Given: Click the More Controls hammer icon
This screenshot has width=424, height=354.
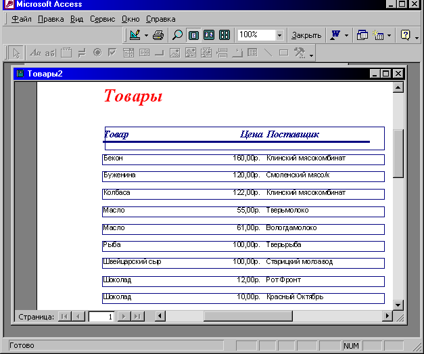Looking at the screenshot, I should click(x=300, y=53).
